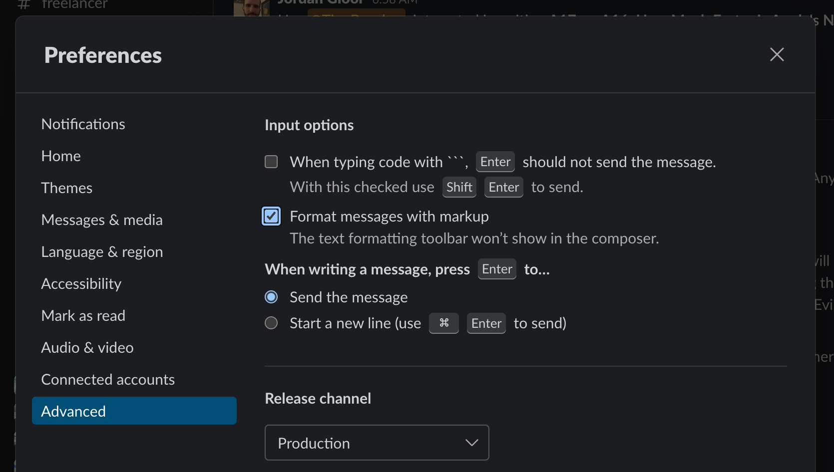Click the Shift key label

point(459,187)
